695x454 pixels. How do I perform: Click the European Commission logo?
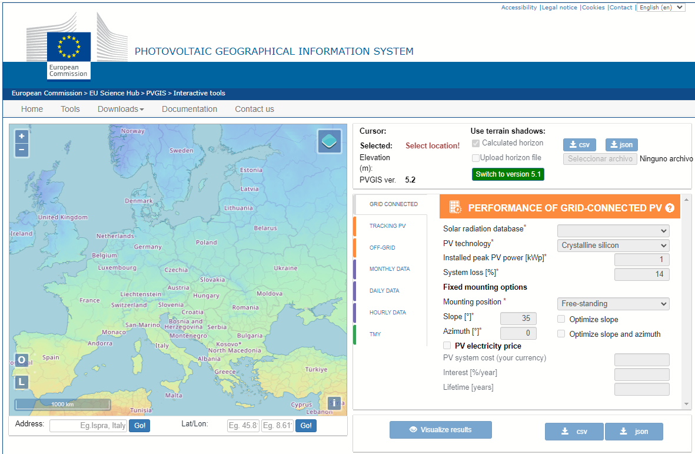68,53
